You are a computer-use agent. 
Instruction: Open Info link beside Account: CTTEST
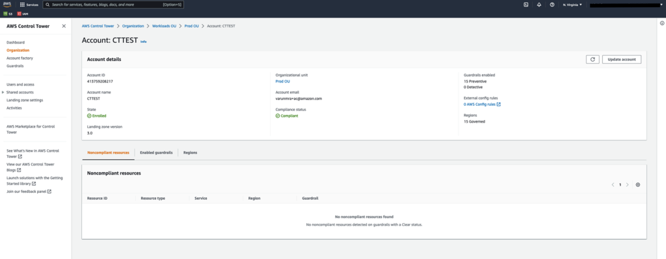pyautogui.click(x=143, y=42)
